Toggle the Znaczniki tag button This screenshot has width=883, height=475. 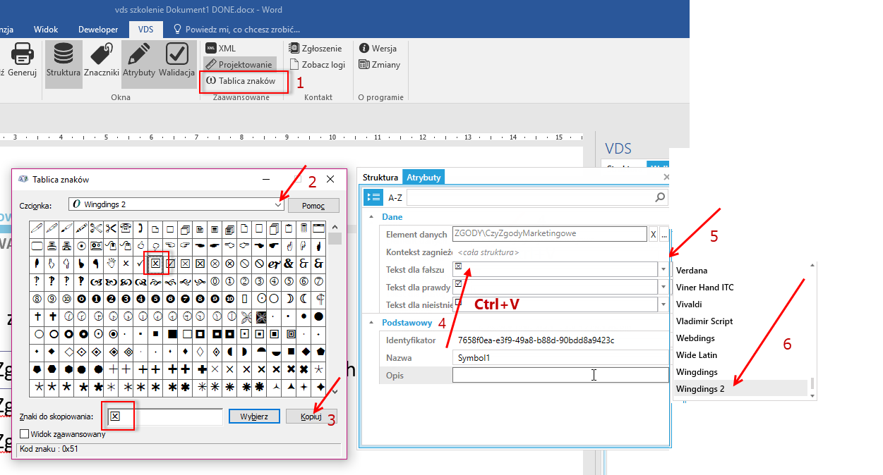pos(102,60)
